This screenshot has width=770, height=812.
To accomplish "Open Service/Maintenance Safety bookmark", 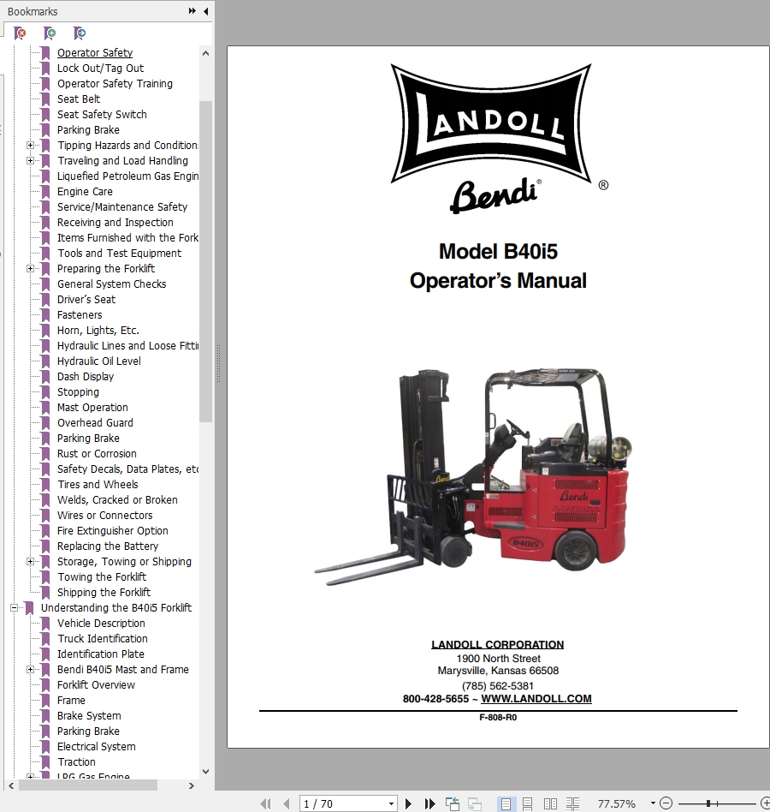I will pos(122,207).
